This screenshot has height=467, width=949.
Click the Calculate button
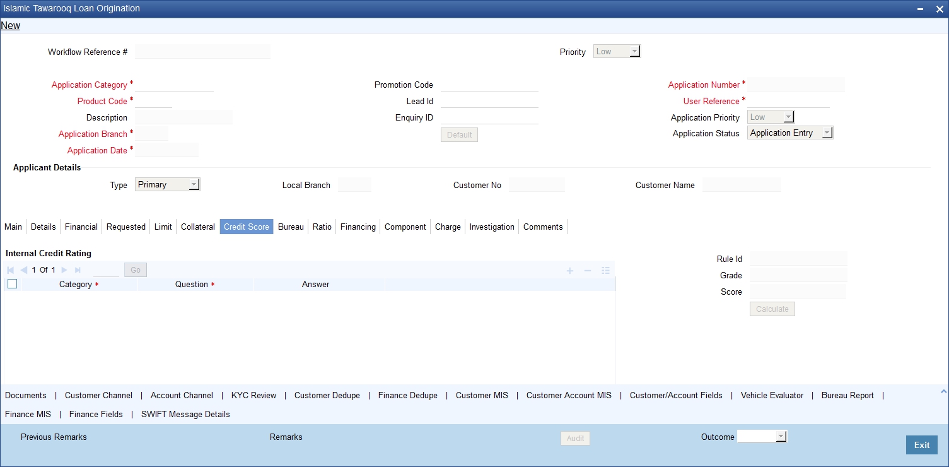click(x=772, y=309)
